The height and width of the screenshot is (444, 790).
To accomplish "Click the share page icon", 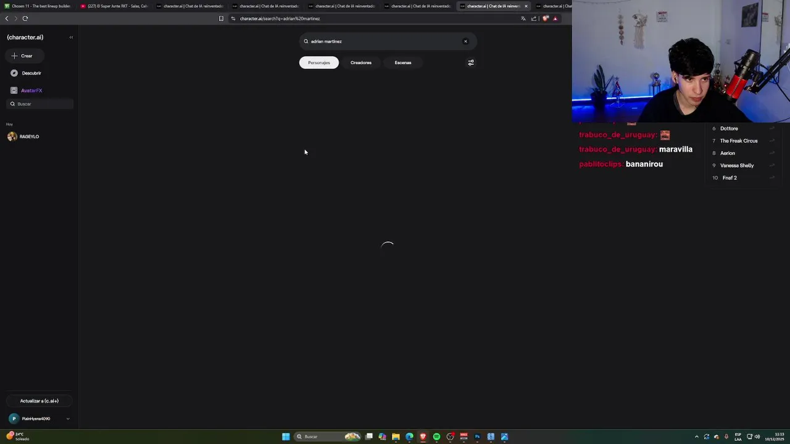I will pos(534,18).
